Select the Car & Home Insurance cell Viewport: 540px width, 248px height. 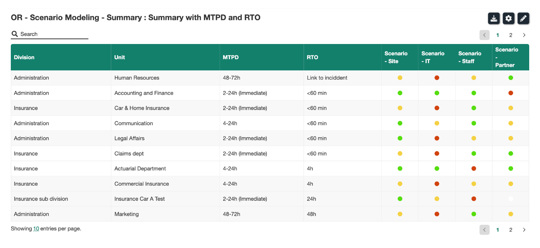click(x=165, y=108)
